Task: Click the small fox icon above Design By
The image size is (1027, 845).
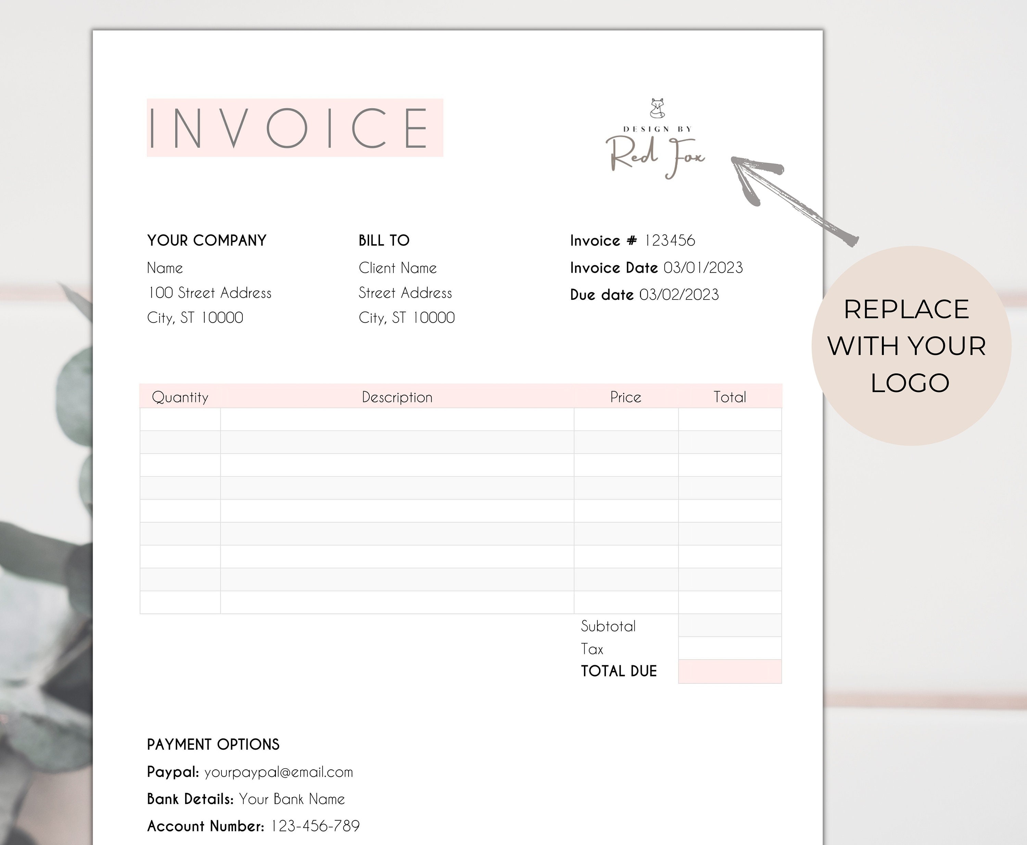Action: click(x=657, y=108)
